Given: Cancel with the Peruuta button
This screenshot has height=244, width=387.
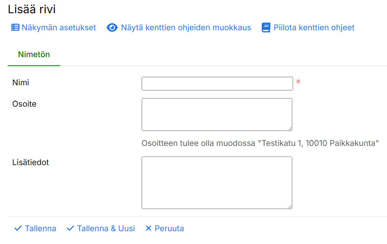Looking at the screenshot, I should 169,229.
